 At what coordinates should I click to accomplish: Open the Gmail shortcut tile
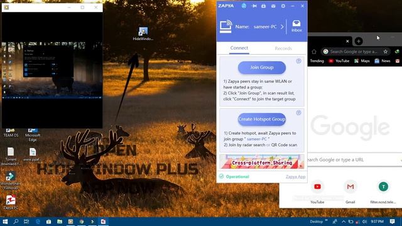(350, 191)
